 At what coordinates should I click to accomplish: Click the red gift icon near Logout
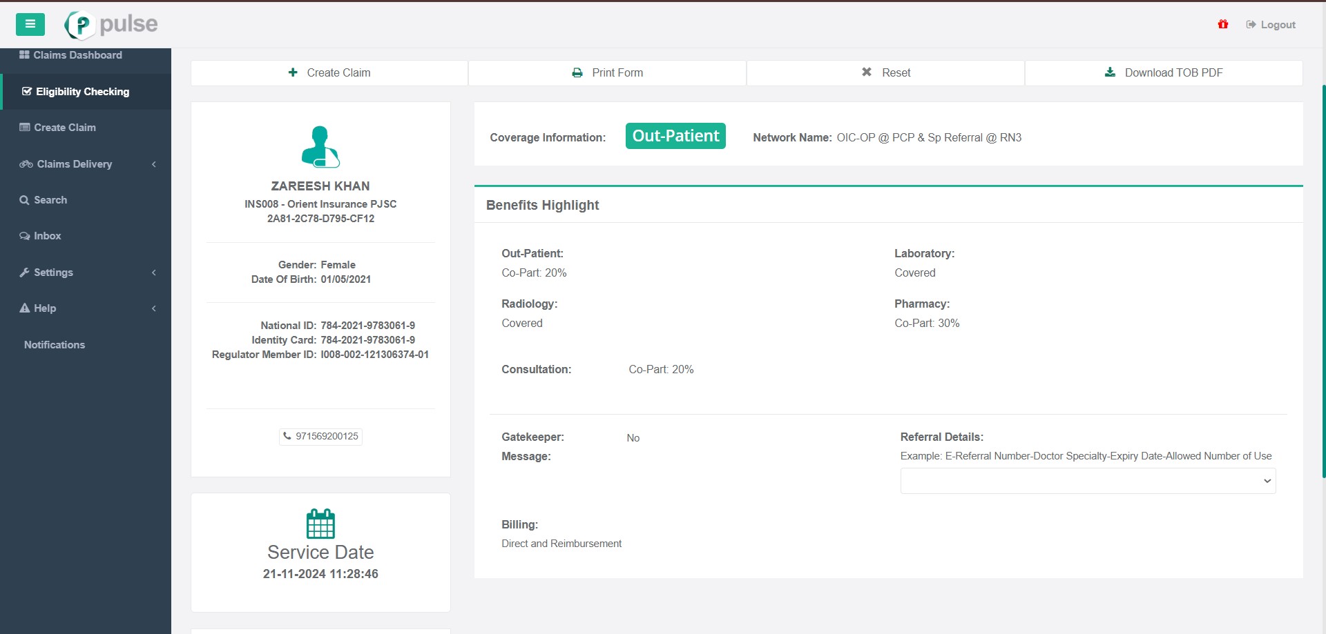click(1222, 24)
